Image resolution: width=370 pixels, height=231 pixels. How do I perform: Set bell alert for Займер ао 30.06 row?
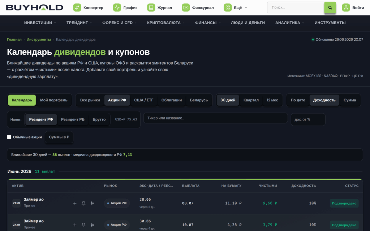(83, 225)
